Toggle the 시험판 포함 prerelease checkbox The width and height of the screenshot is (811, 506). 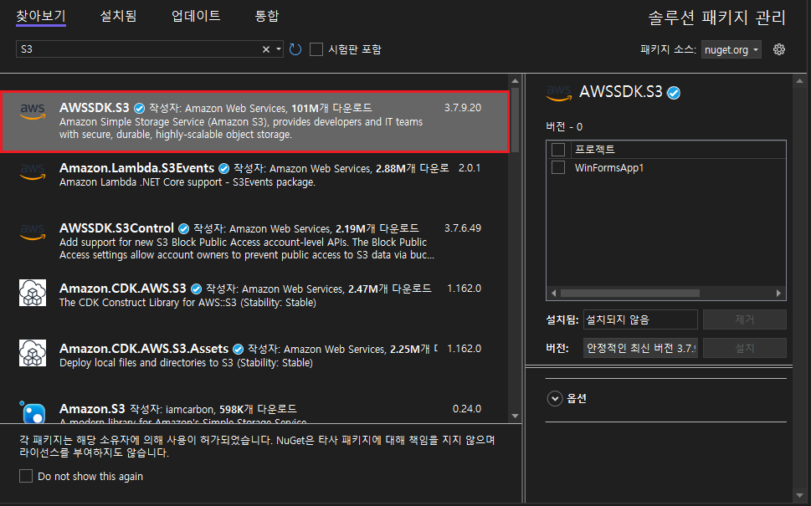(316, 49)
